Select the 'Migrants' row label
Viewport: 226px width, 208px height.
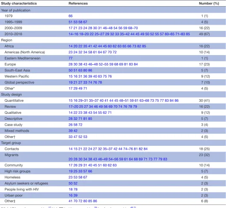pos(11,155)
